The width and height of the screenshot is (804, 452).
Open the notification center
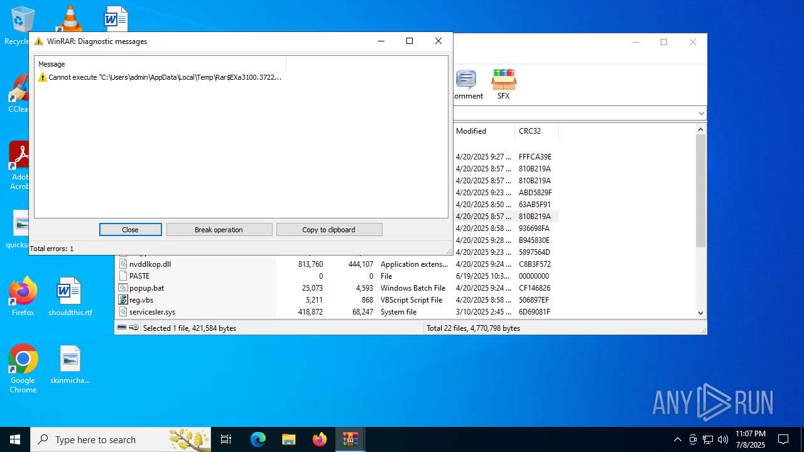pos(783,439)
